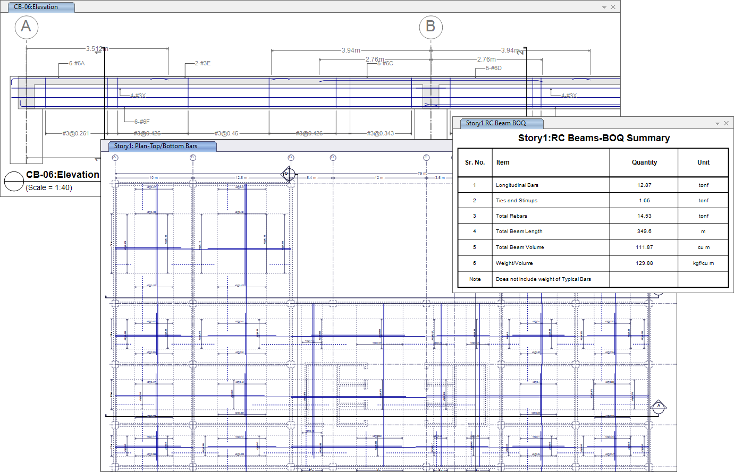This screenshot has width=734, height=472.
Task: Click the large grid bubble A in elevation
Action: [26, 27]
